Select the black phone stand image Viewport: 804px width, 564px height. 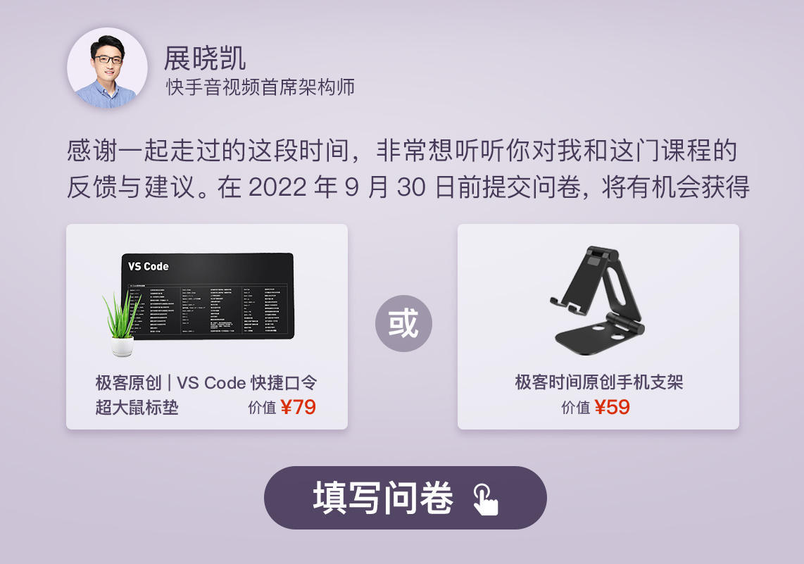coord(597,300)
